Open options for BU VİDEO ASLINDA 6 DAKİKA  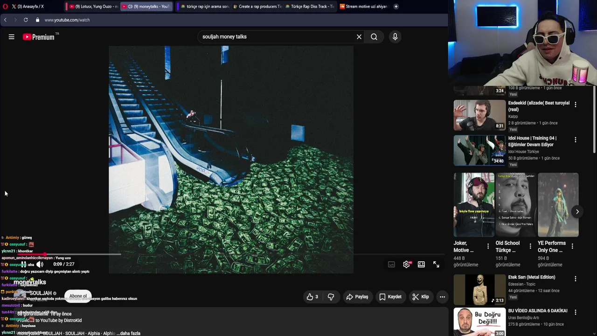[x=576, y=312]
